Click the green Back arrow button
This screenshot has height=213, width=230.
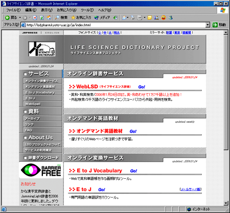click(7, 17)
